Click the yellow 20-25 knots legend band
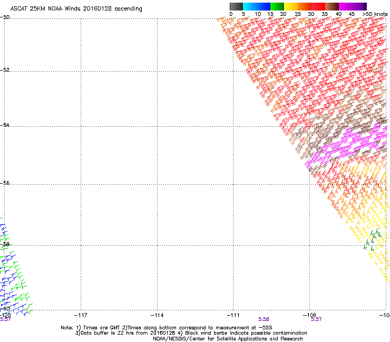Screen dimensions: 390x342 coord(291,6)
